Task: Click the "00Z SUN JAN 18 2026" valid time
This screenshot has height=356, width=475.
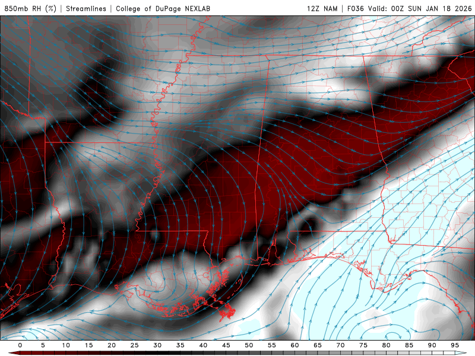Action: tap(432, 8)
